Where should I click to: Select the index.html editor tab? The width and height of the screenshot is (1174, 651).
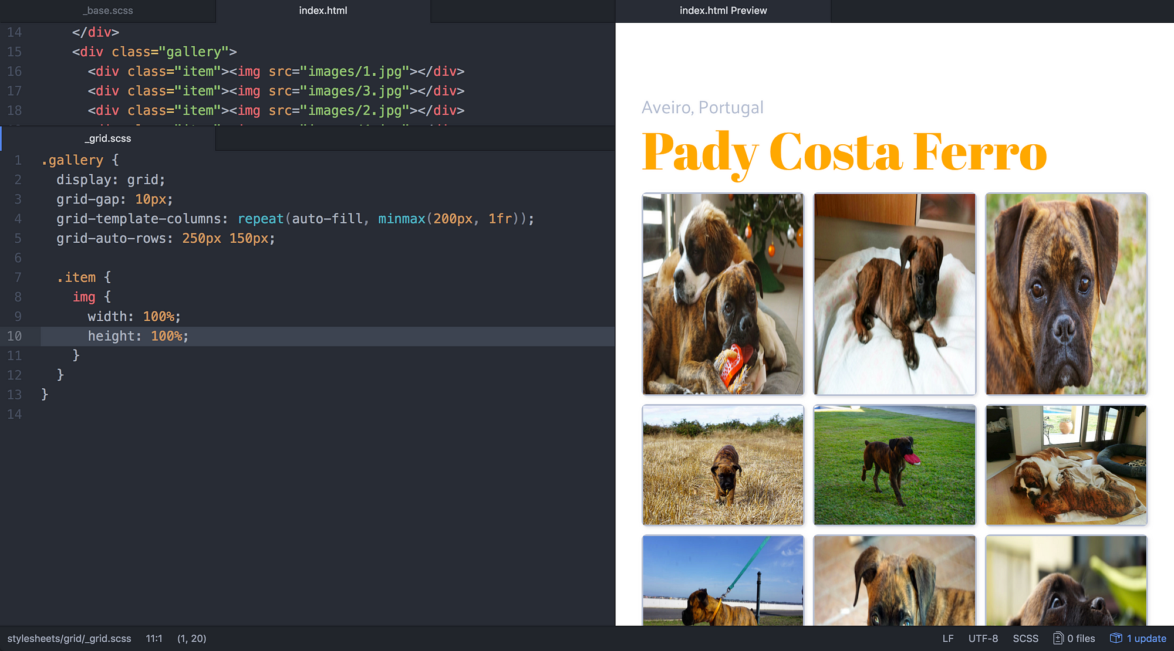tap(323, 11)
